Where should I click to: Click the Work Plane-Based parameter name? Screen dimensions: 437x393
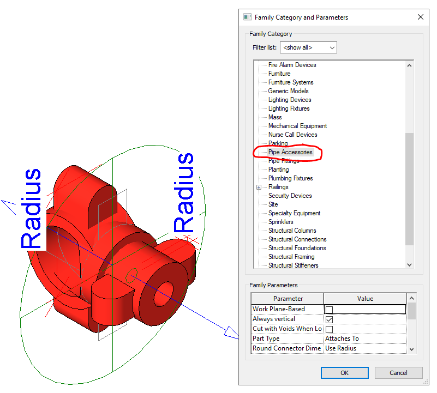point(279,309)
